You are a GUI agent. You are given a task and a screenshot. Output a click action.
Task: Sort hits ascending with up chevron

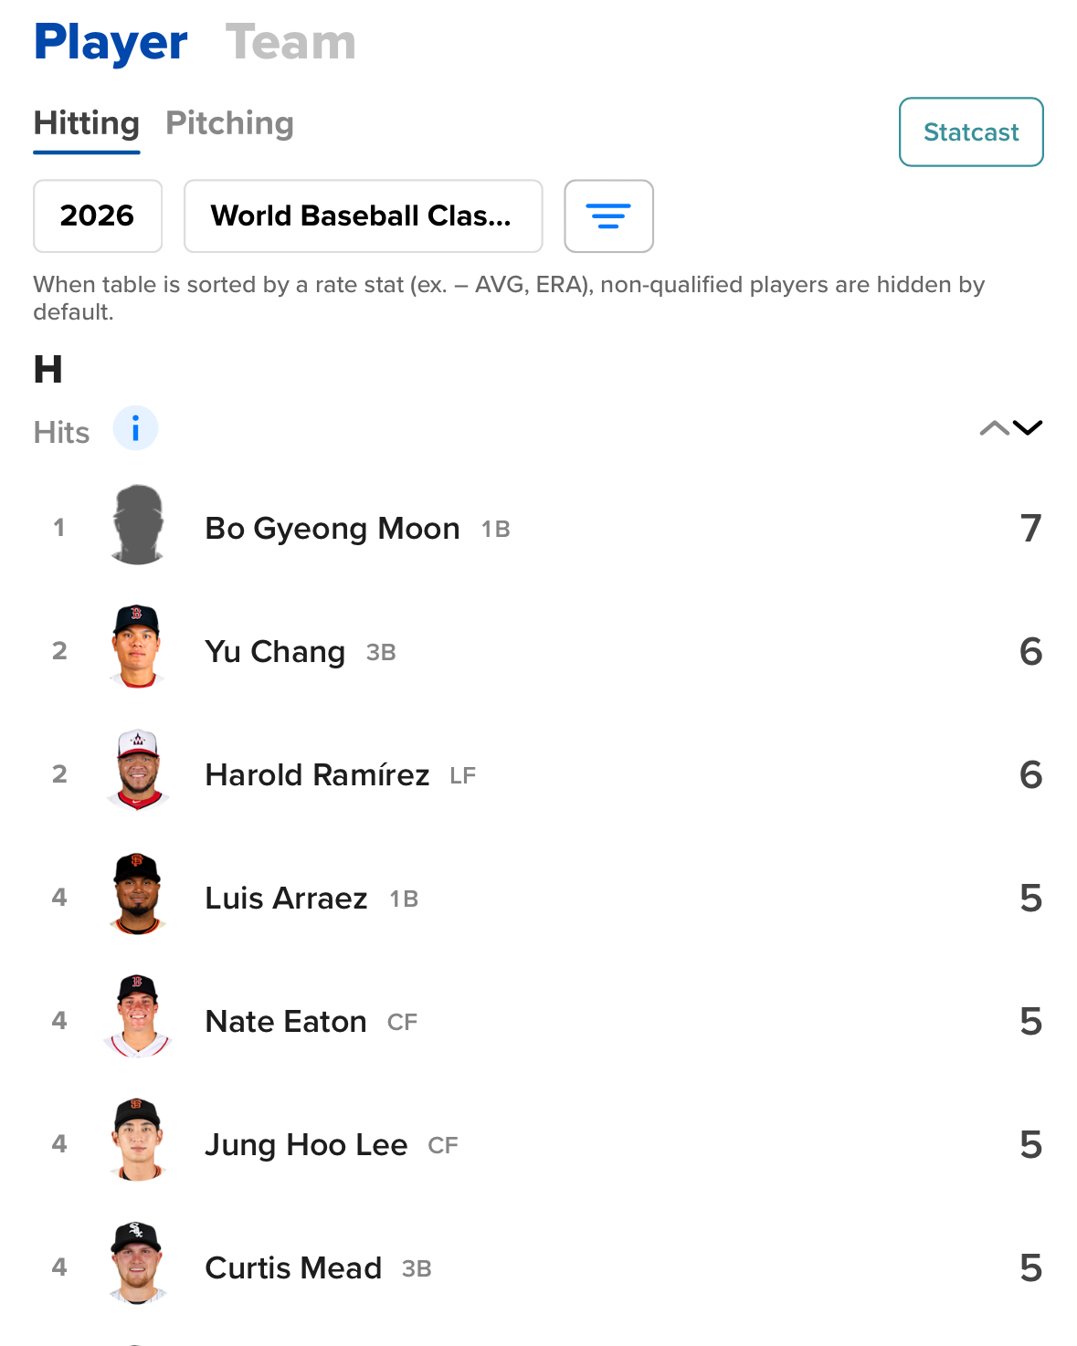tap(994, 428)
